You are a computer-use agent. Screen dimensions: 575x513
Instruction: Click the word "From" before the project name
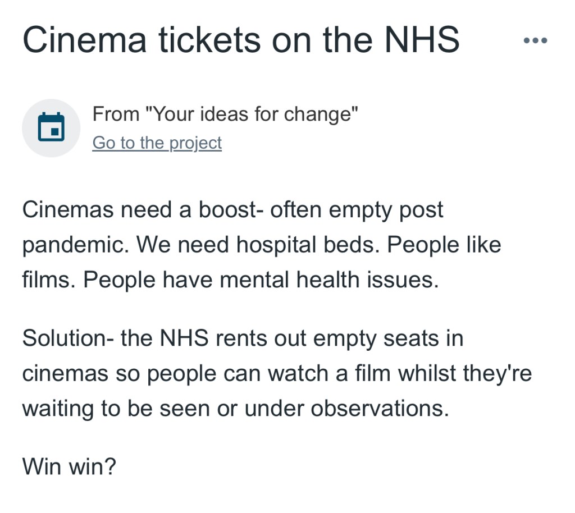[116, 114]
